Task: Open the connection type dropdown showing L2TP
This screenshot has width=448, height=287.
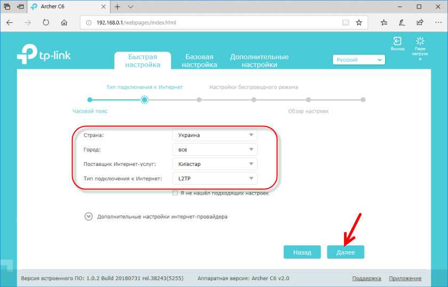Action: (x=214, y=178)
